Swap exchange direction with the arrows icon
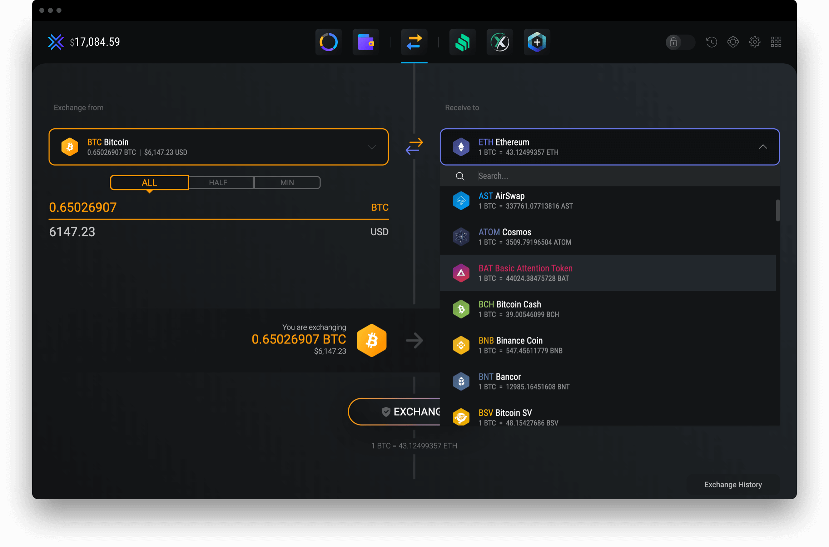The width and height of the screenshot is (829, 547). pos(414,147)
